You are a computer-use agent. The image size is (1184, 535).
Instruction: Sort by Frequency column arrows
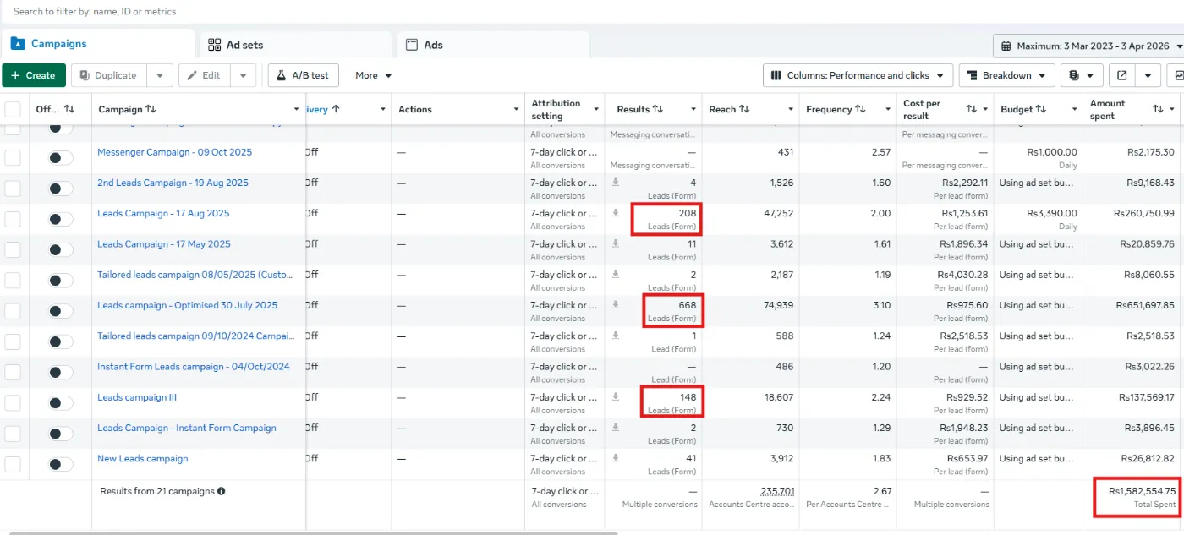point(860,109)
